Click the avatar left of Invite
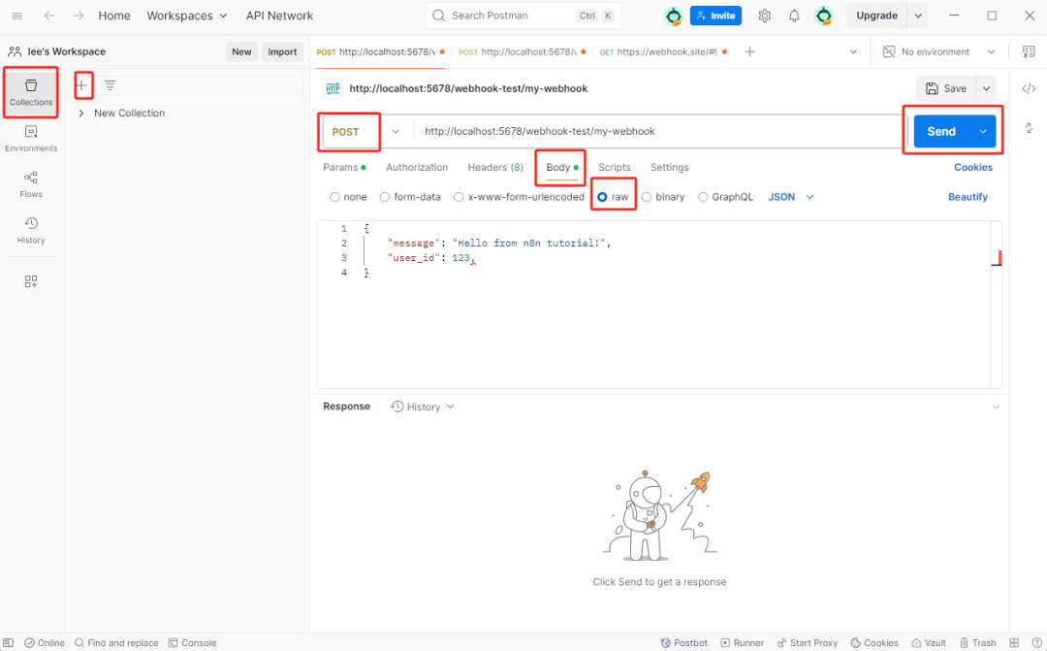 point(673,16)
